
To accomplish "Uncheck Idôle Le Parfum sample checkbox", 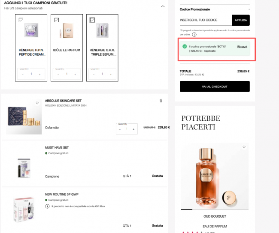I will 57,20.
